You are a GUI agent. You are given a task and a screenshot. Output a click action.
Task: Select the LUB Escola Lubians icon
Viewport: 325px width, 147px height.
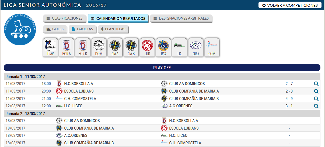click(147, 48)
